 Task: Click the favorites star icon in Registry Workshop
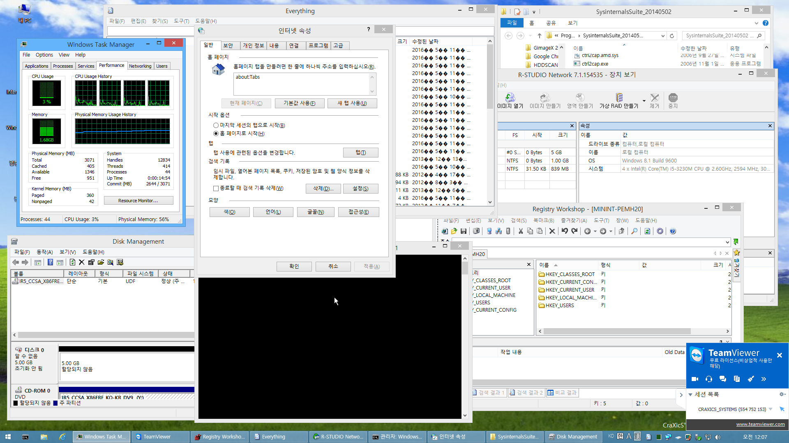(x=737, y=253)
